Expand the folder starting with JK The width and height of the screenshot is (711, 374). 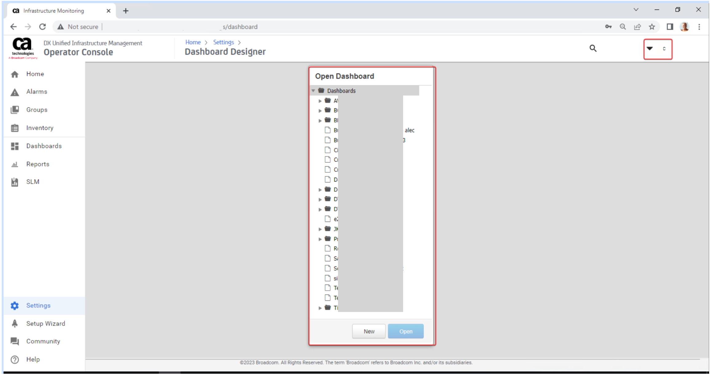pos(320,229)
